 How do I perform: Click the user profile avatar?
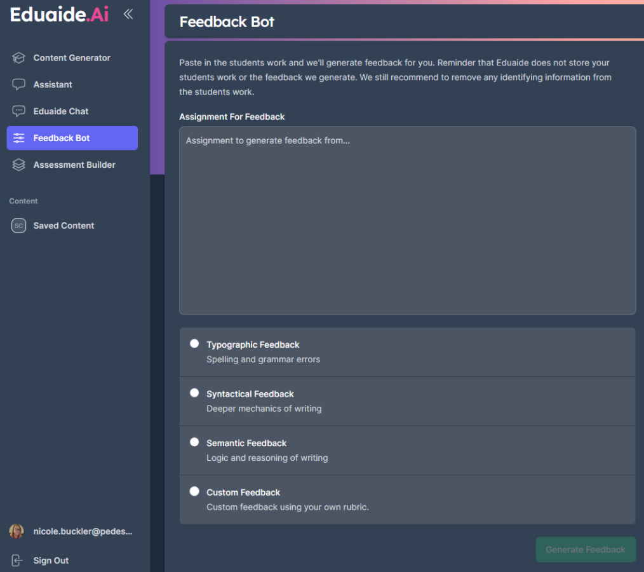(x=17, y=531)
